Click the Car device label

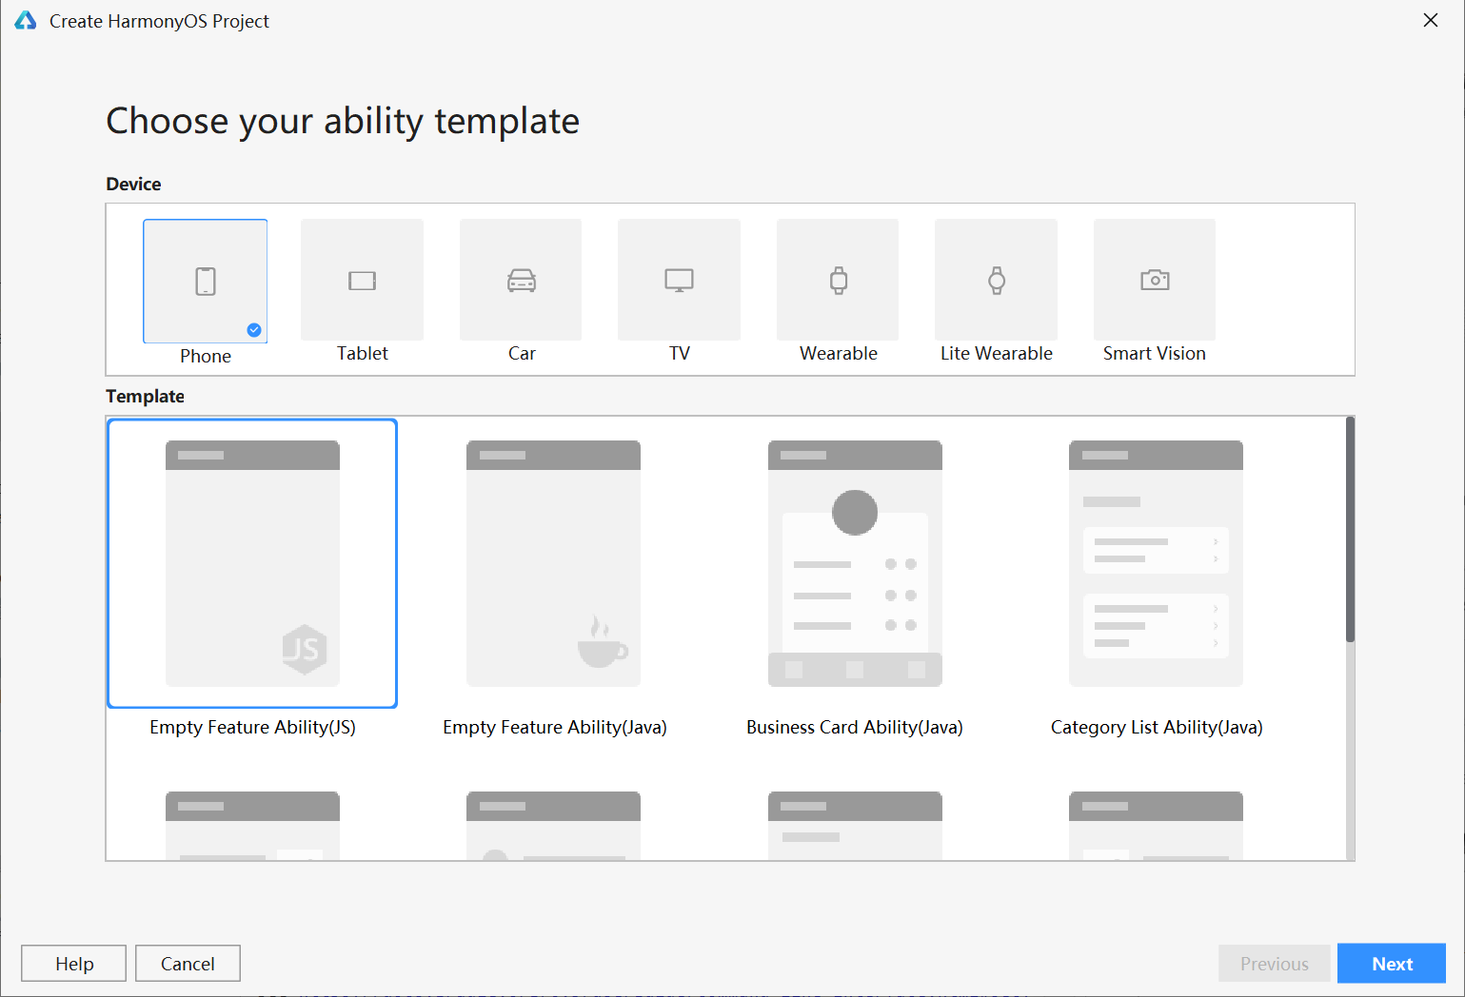pyautogui.click(x=522, y=353)
